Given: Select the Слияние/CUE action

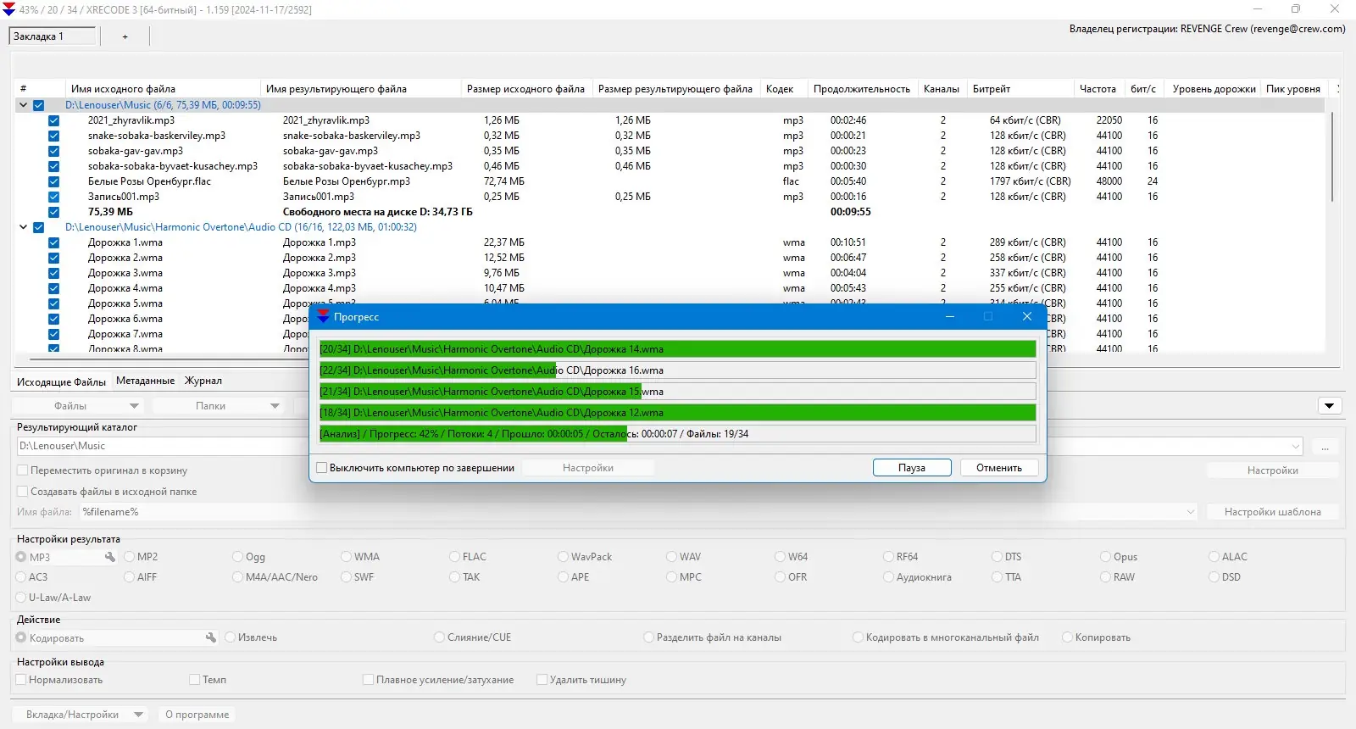Looking at the screenshot, I should 440,637.
